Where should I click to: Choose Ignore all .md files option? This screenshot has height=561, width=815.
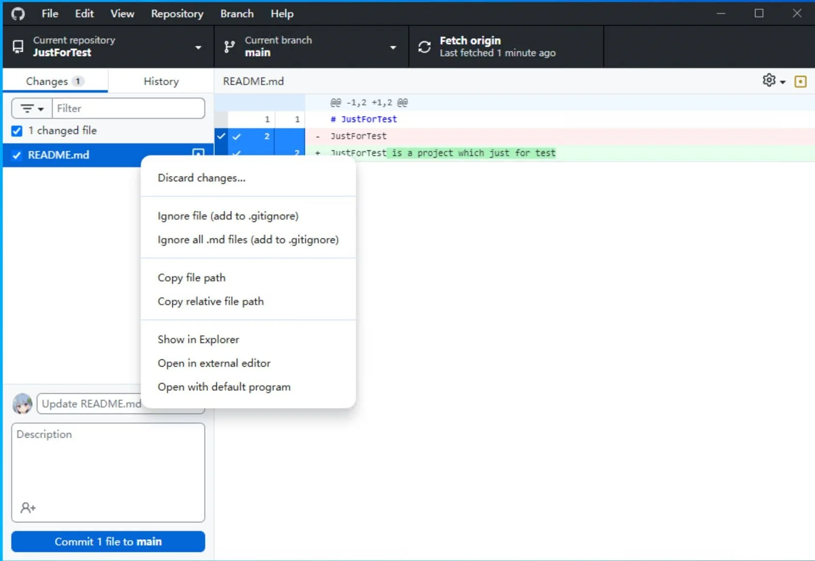[248, 239]
